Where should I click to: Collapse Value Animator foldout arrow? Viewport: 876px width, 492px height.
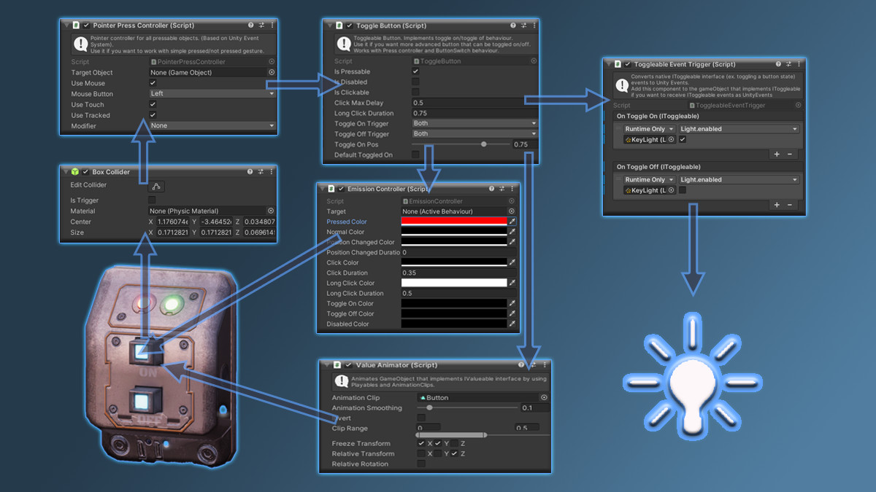click(x=326, y=365)
